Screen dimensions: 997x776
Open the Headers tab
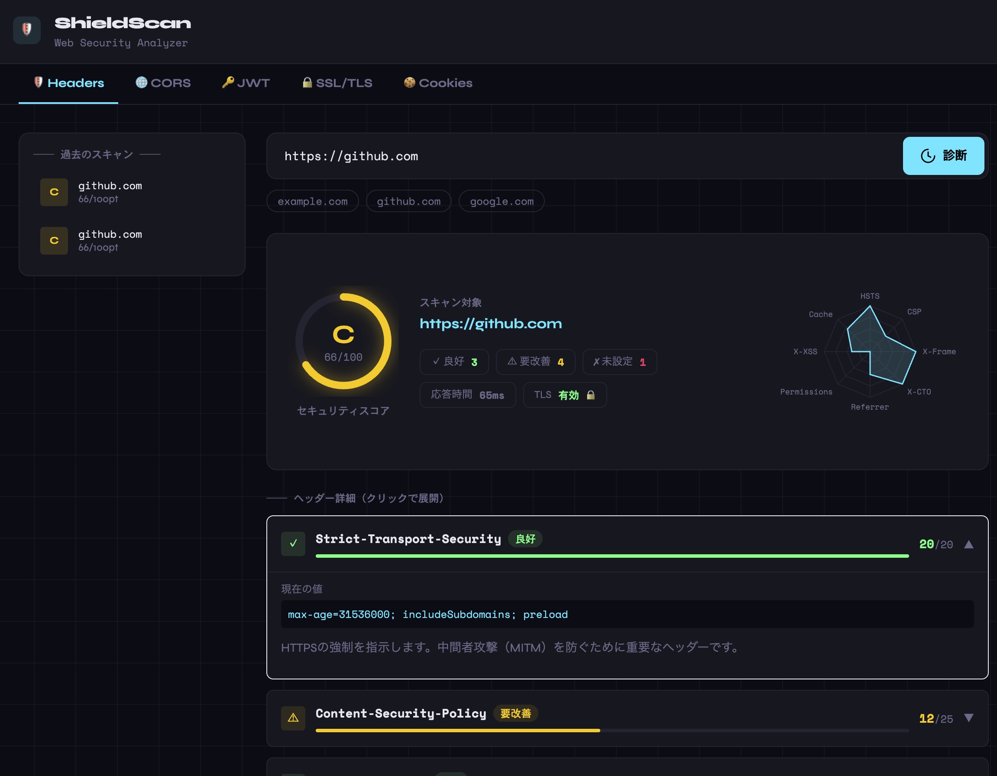pos(68,83)
